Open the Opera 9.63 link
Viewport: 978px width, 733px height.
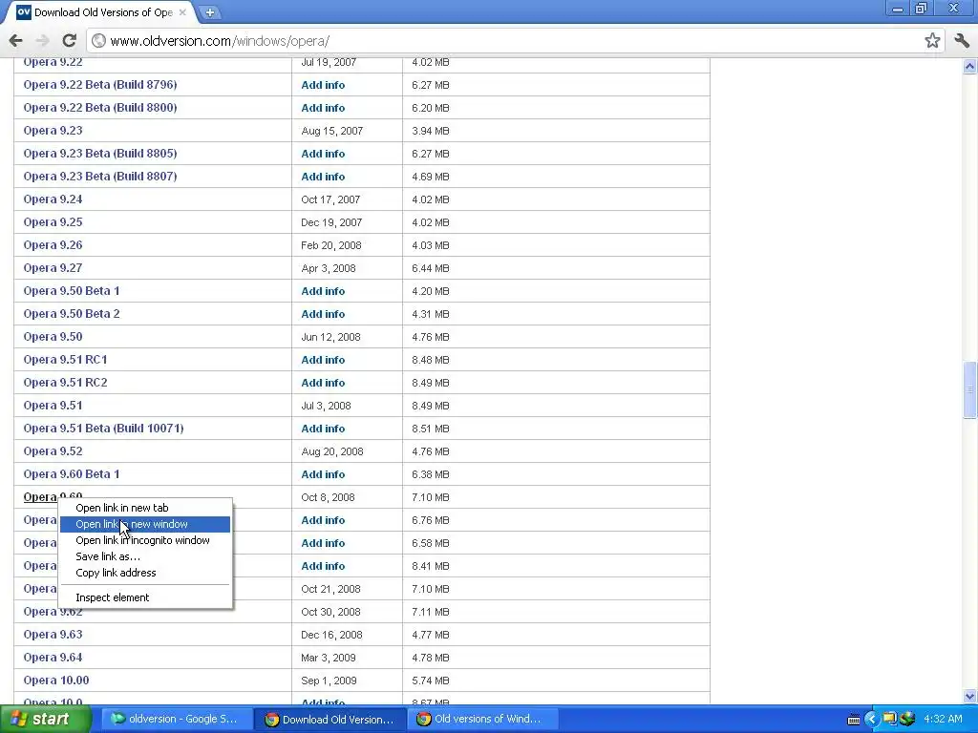point(53,635)
